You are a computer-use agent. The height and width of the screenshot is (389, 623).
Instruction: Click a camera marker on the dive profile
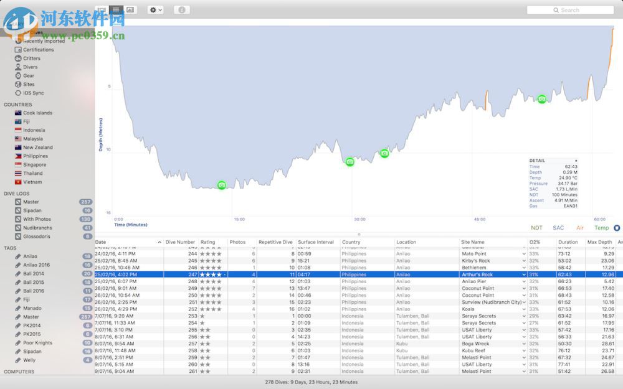tap(221, 185)
